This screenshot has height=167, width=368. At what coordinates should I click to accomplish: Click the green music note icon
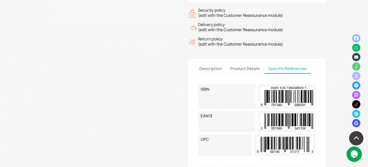(356, 66)
